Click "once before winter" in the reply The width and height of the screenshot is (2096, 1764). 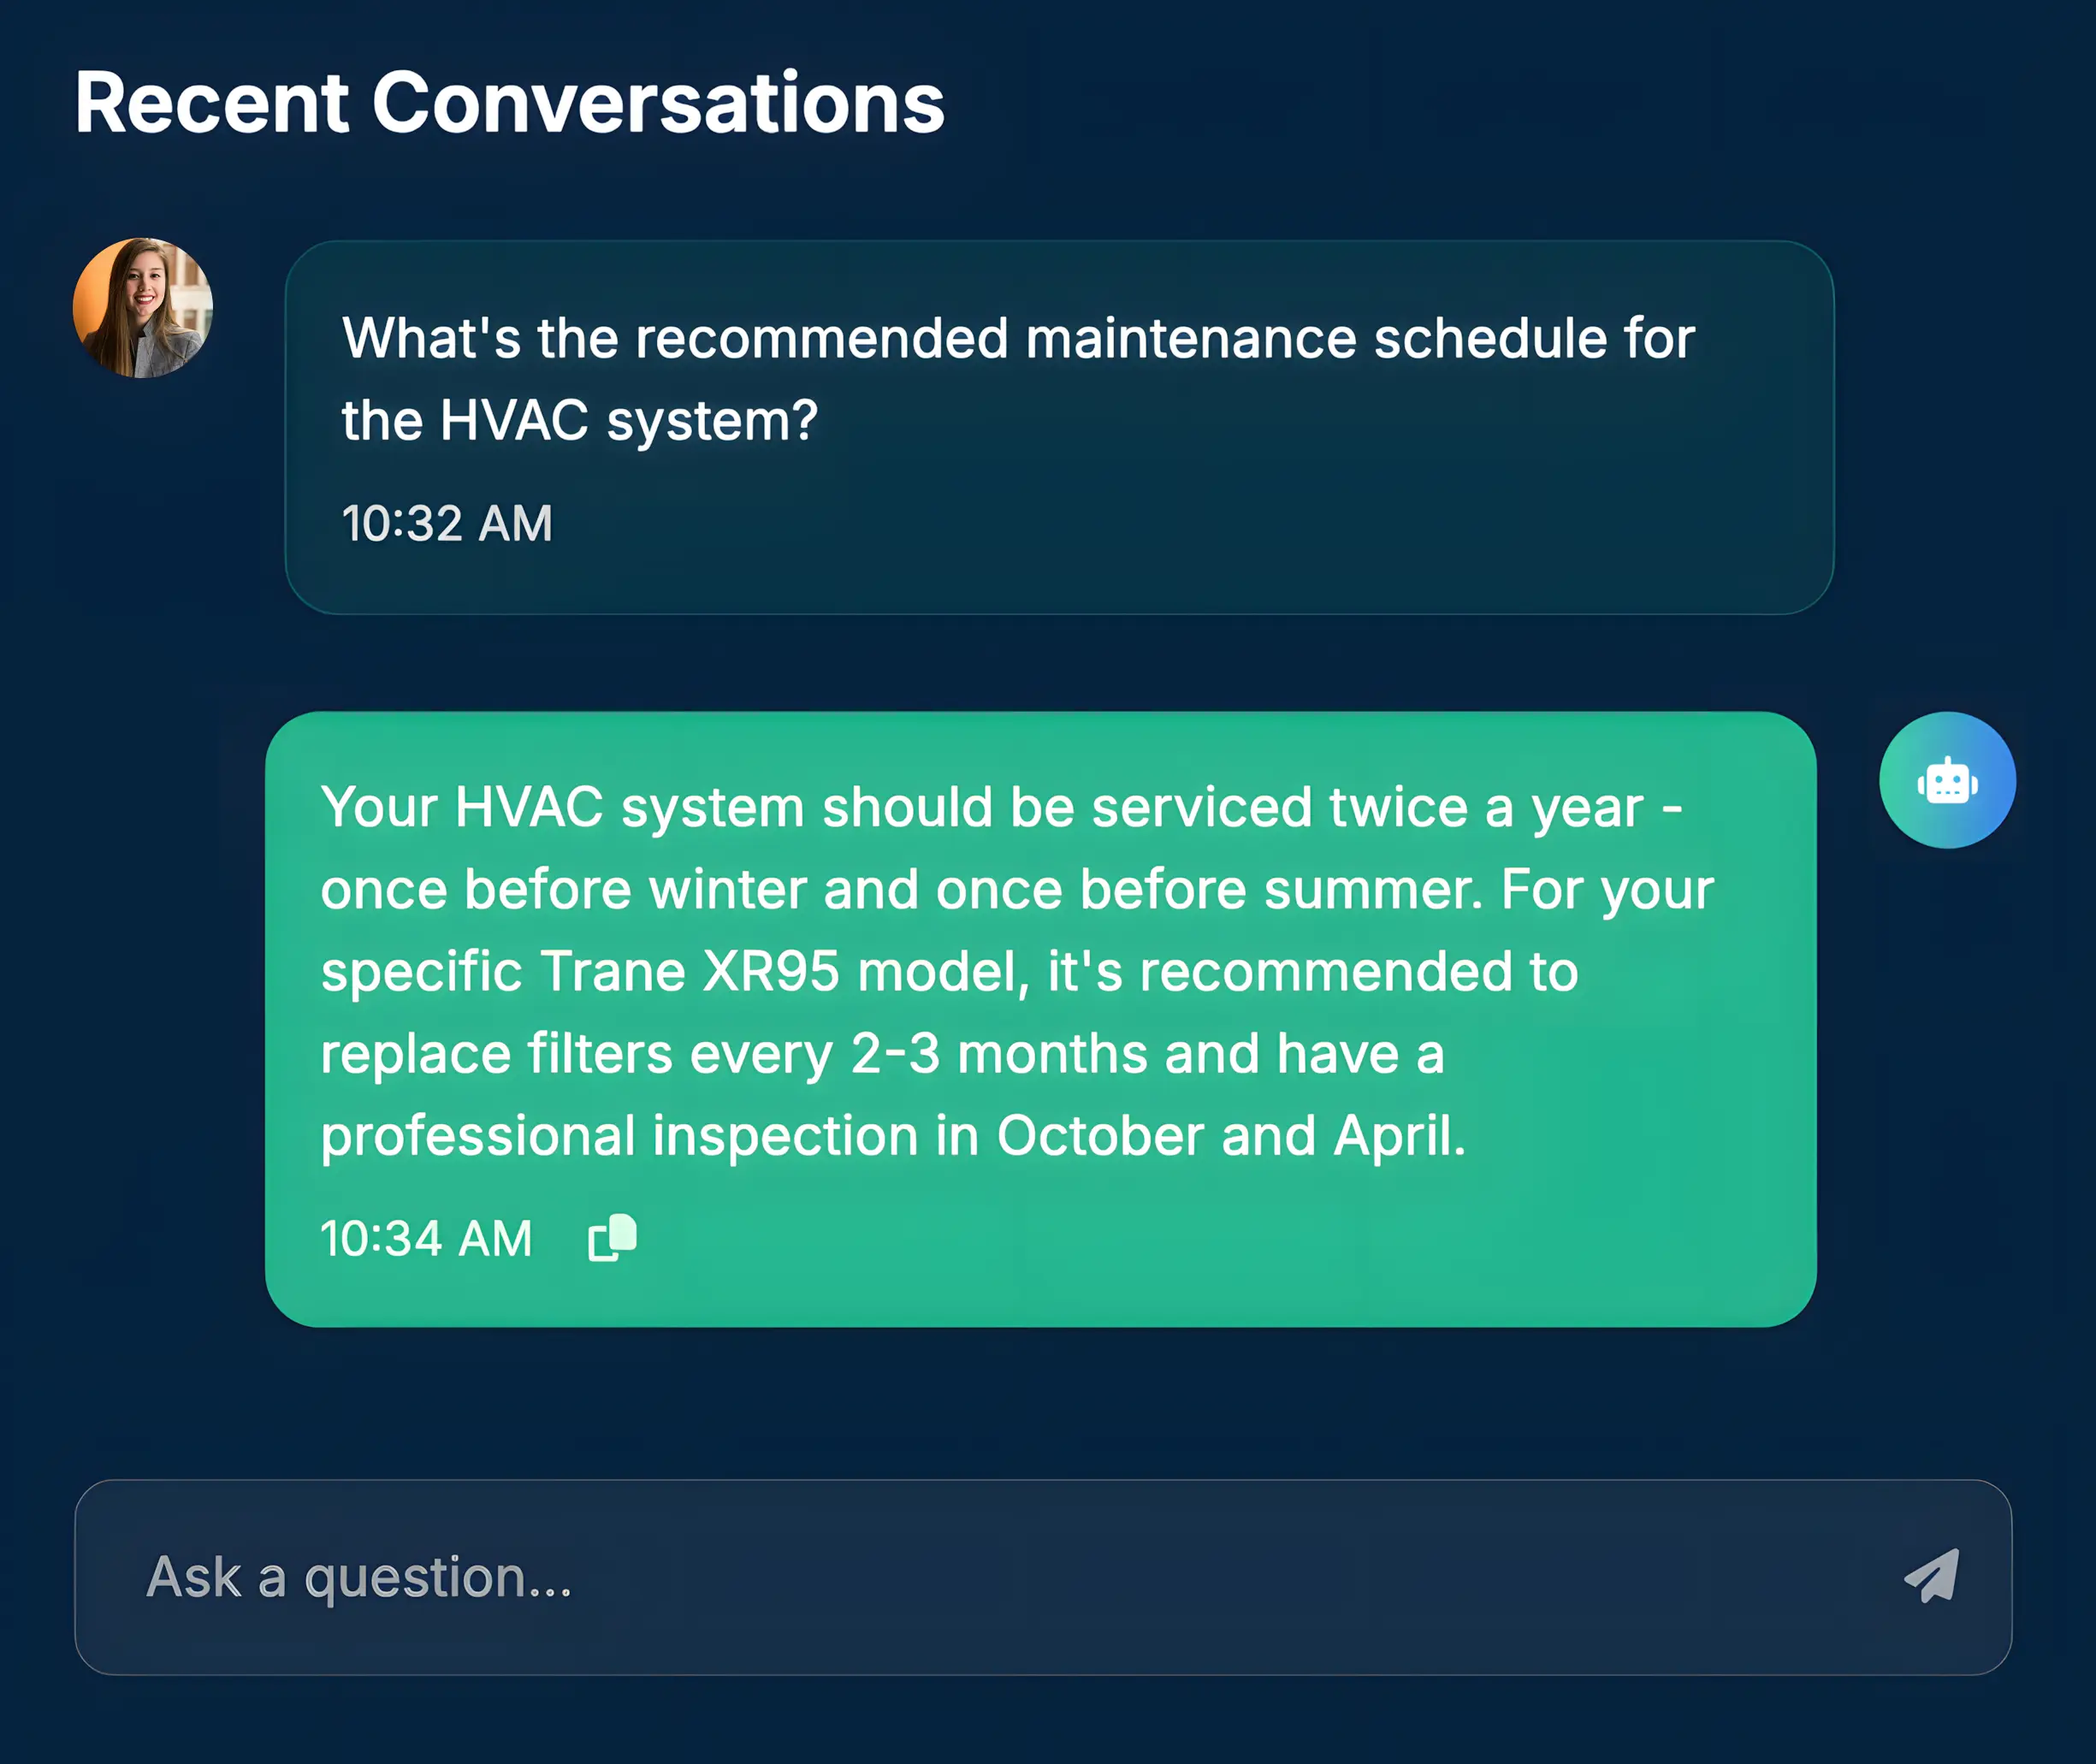(x=563, y=889)
